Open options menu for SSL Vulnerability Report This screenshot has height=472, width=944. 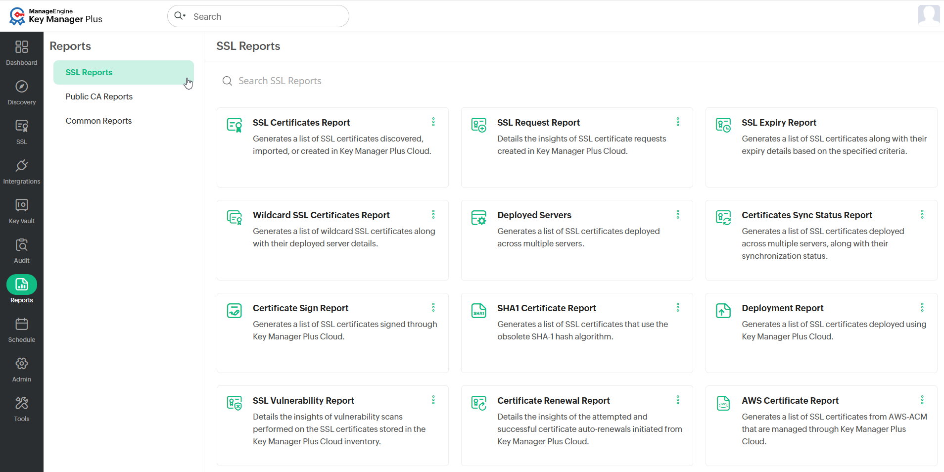pos(433,400)
